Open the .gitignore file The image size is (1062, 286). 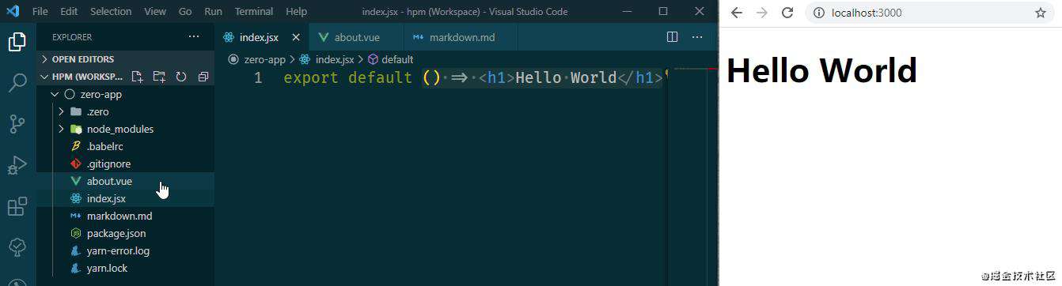click(125, 164)
